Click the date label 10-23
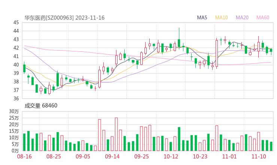This screenshot has height=165, width=277. click(x=200, y=156)
